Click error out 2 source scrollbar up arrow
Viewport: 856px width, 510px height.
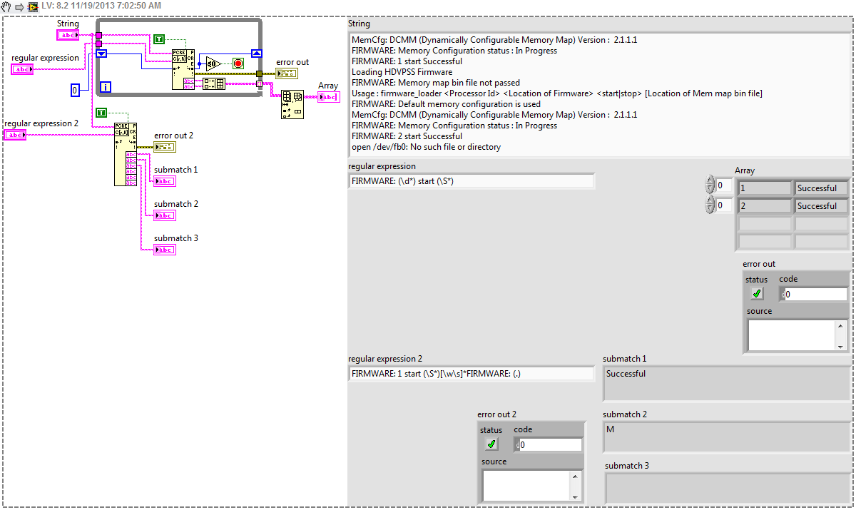point(575,476)
